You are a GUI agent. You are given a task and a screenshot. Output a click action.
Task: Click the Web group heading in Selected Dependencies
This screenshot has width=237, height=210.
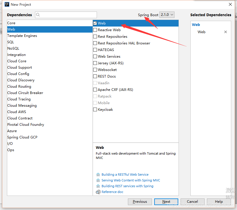point(196,25)
